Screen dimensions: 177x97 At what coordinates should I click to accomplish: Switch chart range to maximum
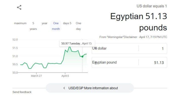tap(20, 23)
